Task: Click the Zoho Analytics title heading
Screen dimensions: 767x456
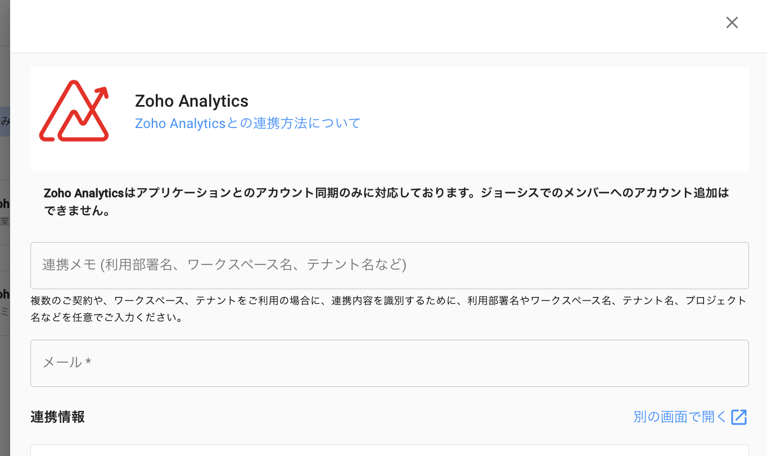Action: coord(191,101)
